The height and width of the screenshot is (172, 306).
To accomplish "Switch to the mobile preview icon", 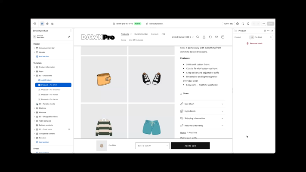I will coord(248,24).
